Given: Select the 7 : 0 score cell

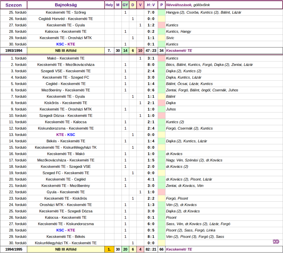Looking at the screenshot, I should point(151,12).
